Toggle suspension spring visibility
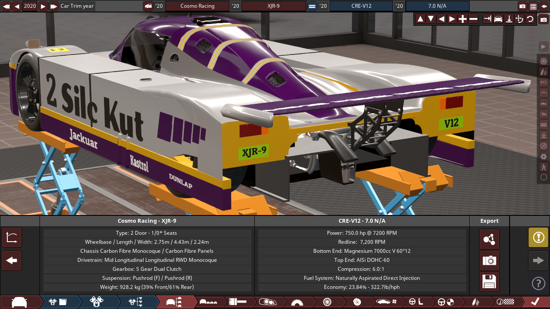The width and height of the screenshot is (550, 309). click(x=544, y=71)
